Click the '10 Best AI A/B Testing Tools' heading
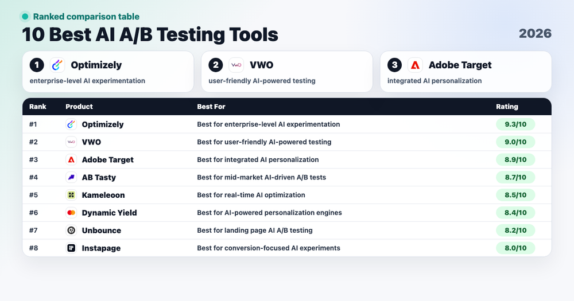Viewport: 574px width, 301px height. click(x=150, y=35)
